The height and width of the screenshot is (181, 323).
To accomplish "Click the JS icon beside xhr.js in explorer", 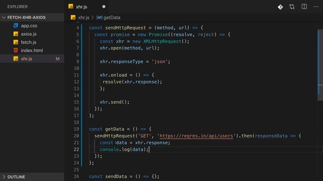I will (x=16, y=59).
